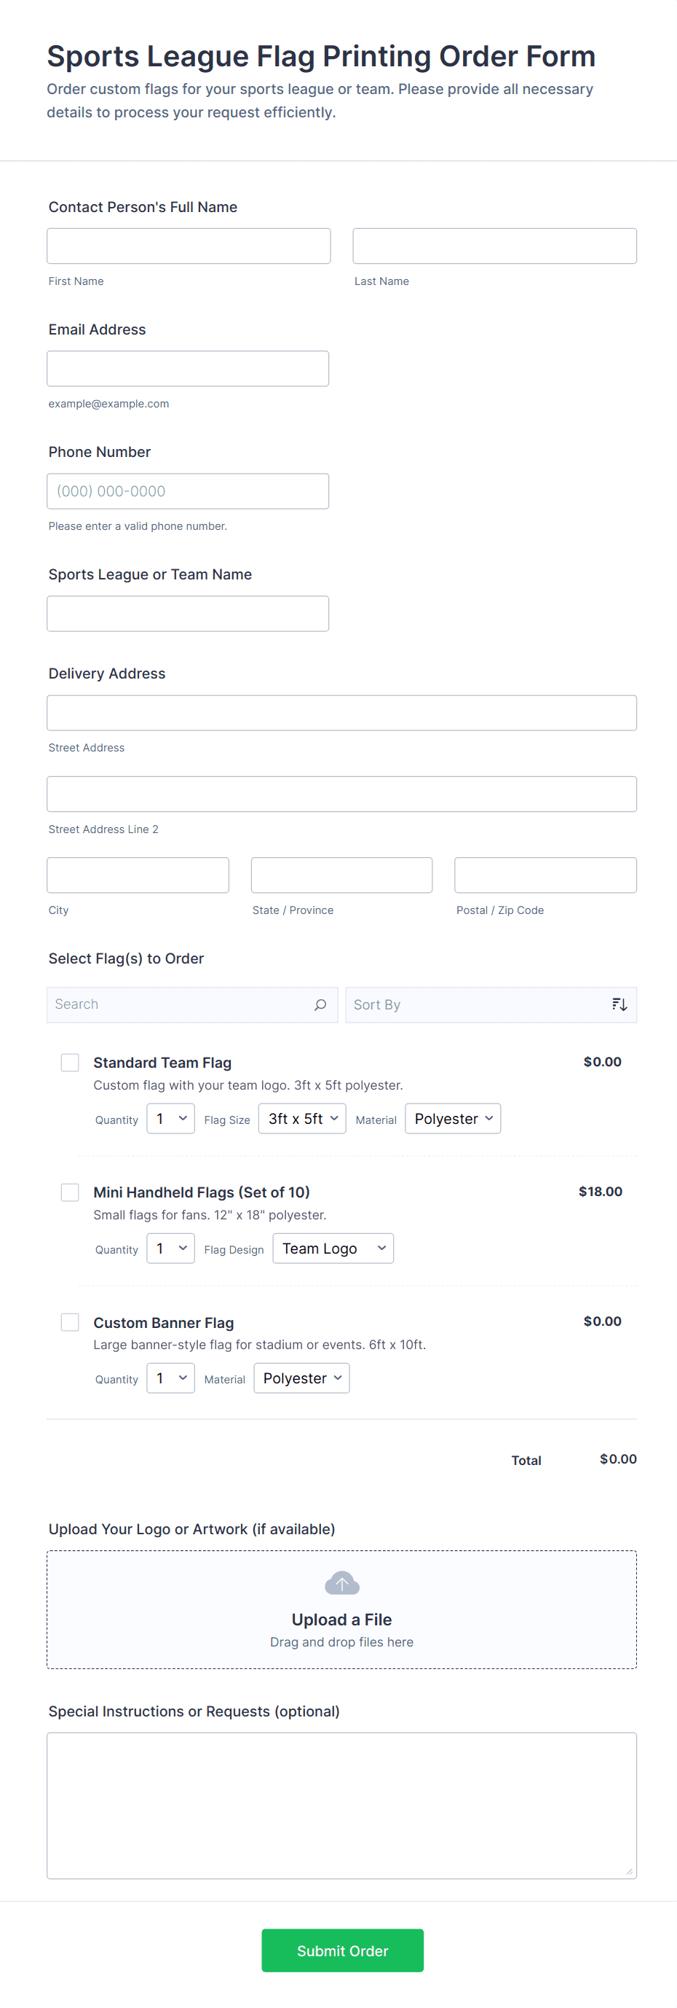Expand Custom Banner Flag Material dropdown

(x=302, y=1378)
